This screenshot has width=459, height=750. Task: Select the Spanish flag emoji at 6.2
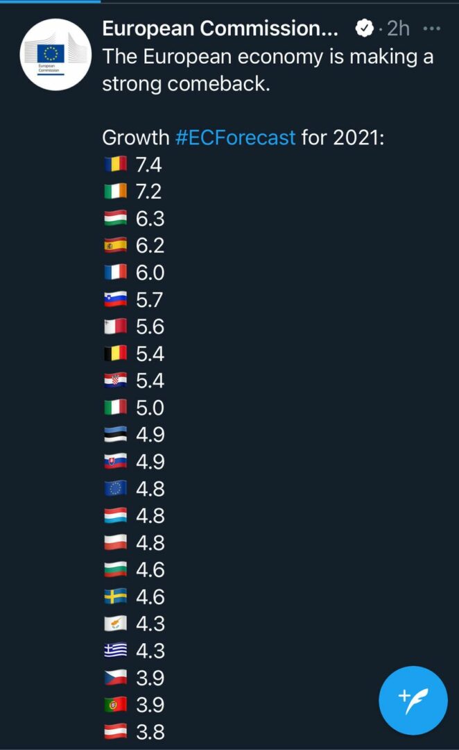pyautogui.click(x=116, y=245)
